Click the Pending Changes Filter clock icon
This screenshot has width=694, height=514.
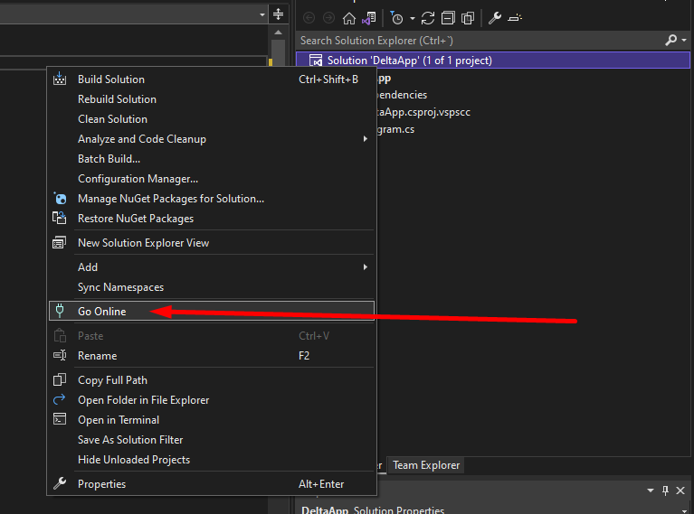click(x=395, y=18)
